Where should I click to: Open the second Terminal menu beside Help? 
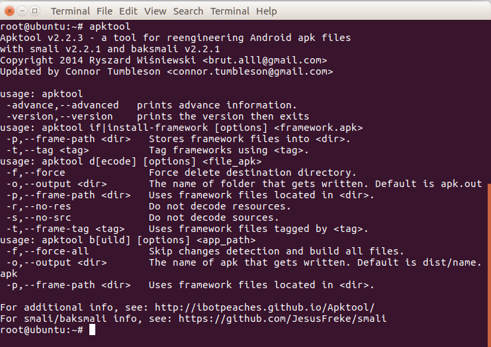tap(230, 11)
